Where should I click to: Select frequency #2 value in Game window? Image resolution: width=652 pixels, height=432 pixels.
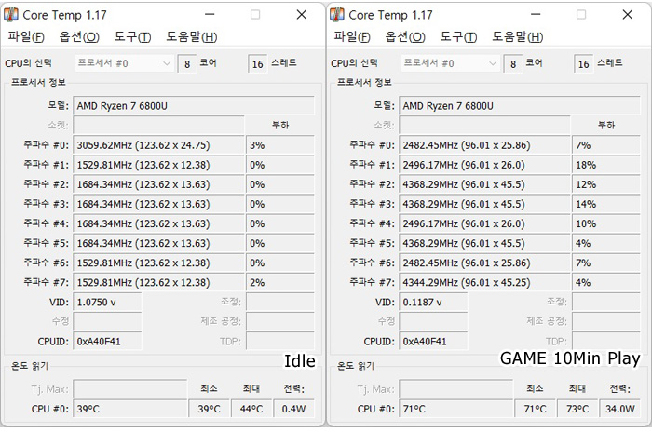(x=485, y=184)
